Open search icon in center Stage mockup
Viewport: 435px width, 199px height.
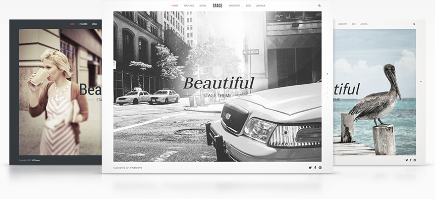[x=319, y=6]
